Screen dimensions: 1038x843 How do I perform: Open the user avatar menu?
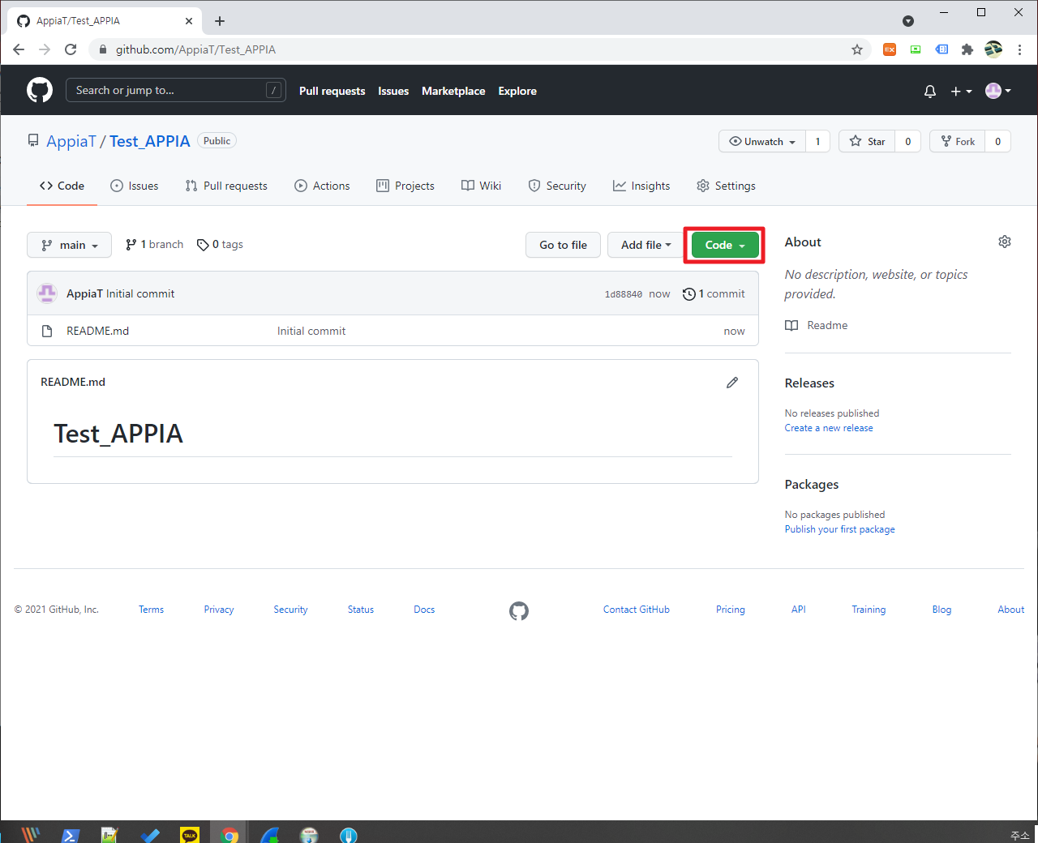(998, 91)
